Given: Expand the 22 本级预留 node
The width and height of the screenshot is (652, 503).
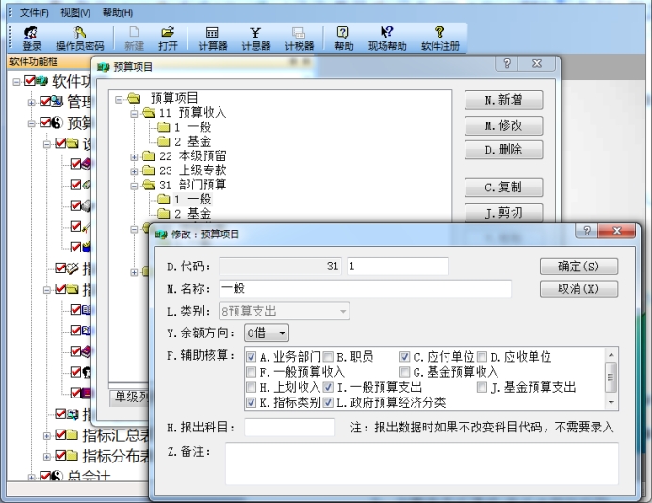Looking at the screenshot, I should pyautogui.click(x=134, y=157).
